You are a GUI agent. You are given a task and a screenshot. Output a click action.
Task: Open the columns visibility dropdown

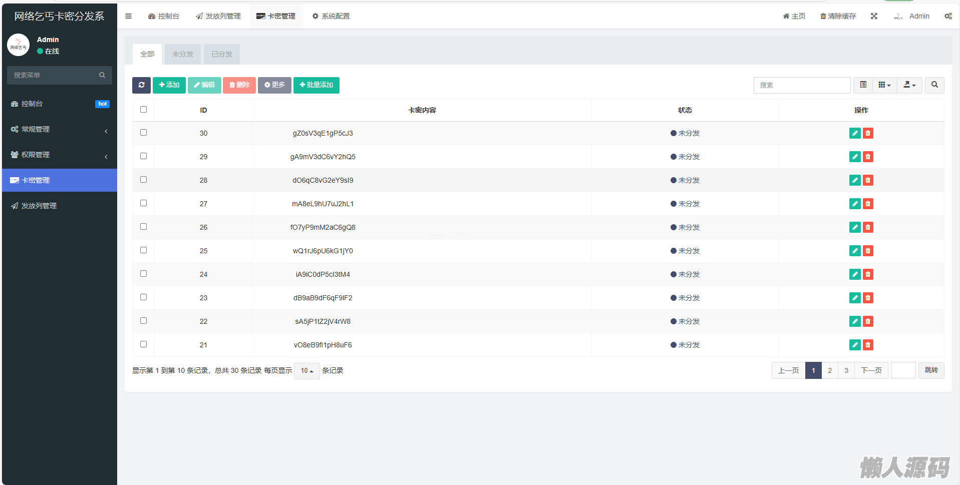click(884, 85)
